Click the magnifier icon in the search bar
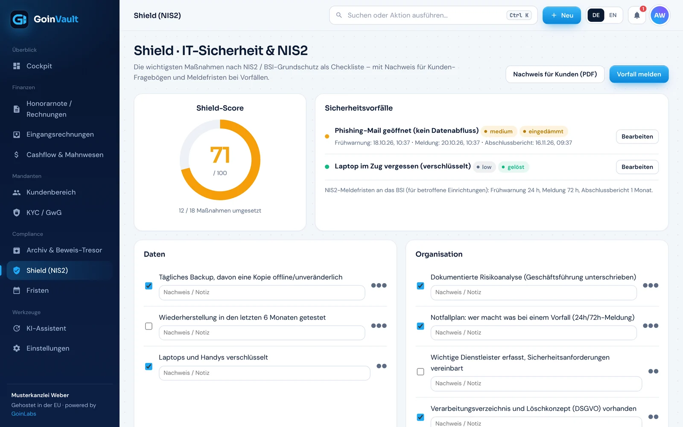Screen dimensions: 683x427 coord(339,15)
